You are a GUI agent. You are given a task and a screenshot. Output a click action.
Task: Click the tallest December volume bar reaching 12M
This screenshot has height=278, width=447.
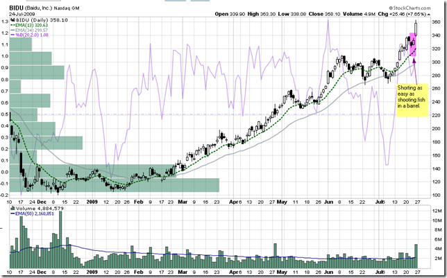click(x=60, y=240)
